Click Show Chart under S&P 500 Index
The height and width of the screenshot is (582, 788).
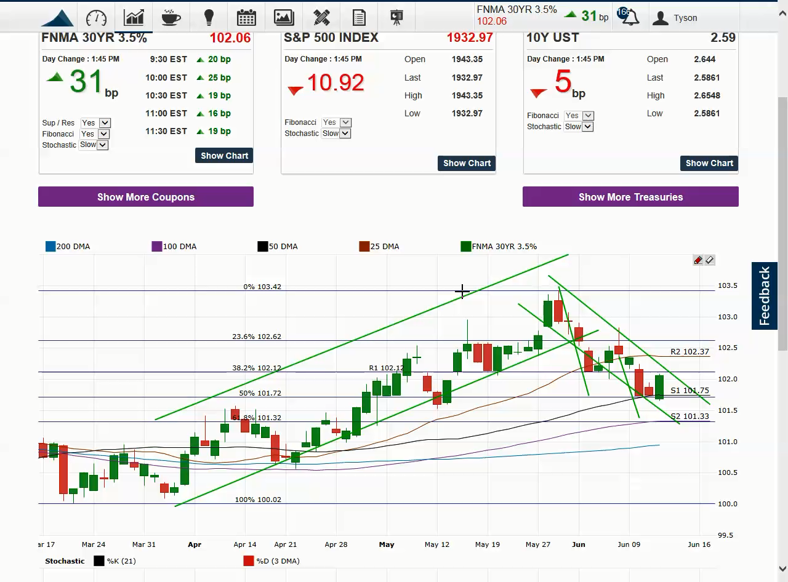click(x=467, y=163)
